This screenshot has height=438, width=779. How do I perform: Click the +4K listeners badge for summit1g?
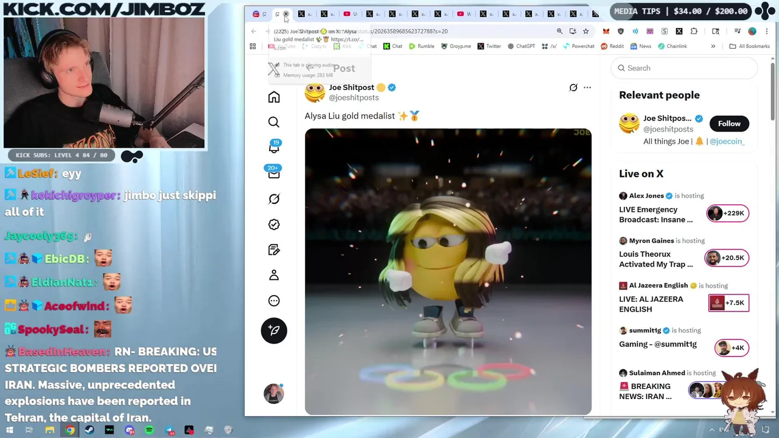pos(731,348)
